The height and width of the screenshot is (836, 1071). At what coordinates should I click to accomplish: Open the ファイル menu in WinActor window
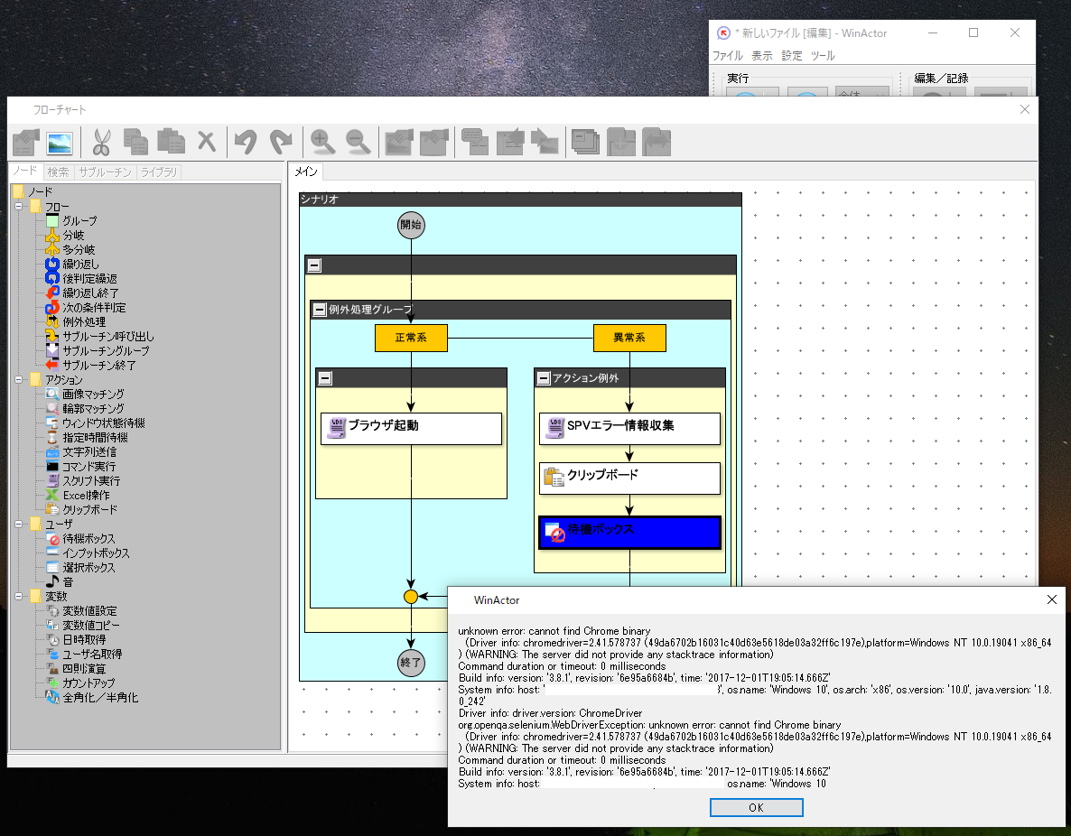728,55
